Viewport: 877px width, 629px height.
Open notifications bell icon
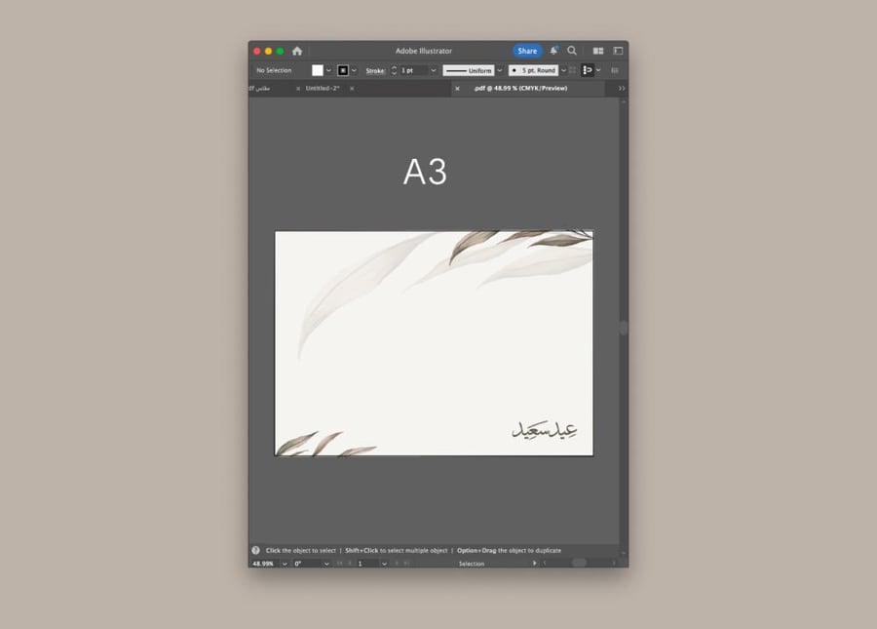(x=553, y=51)
